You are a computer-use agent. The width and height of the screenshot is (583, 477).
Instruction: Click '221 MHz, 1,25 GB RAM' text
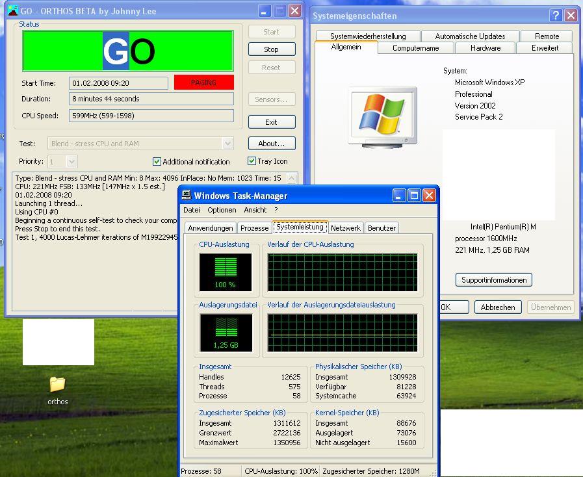[x=492, y=250]
